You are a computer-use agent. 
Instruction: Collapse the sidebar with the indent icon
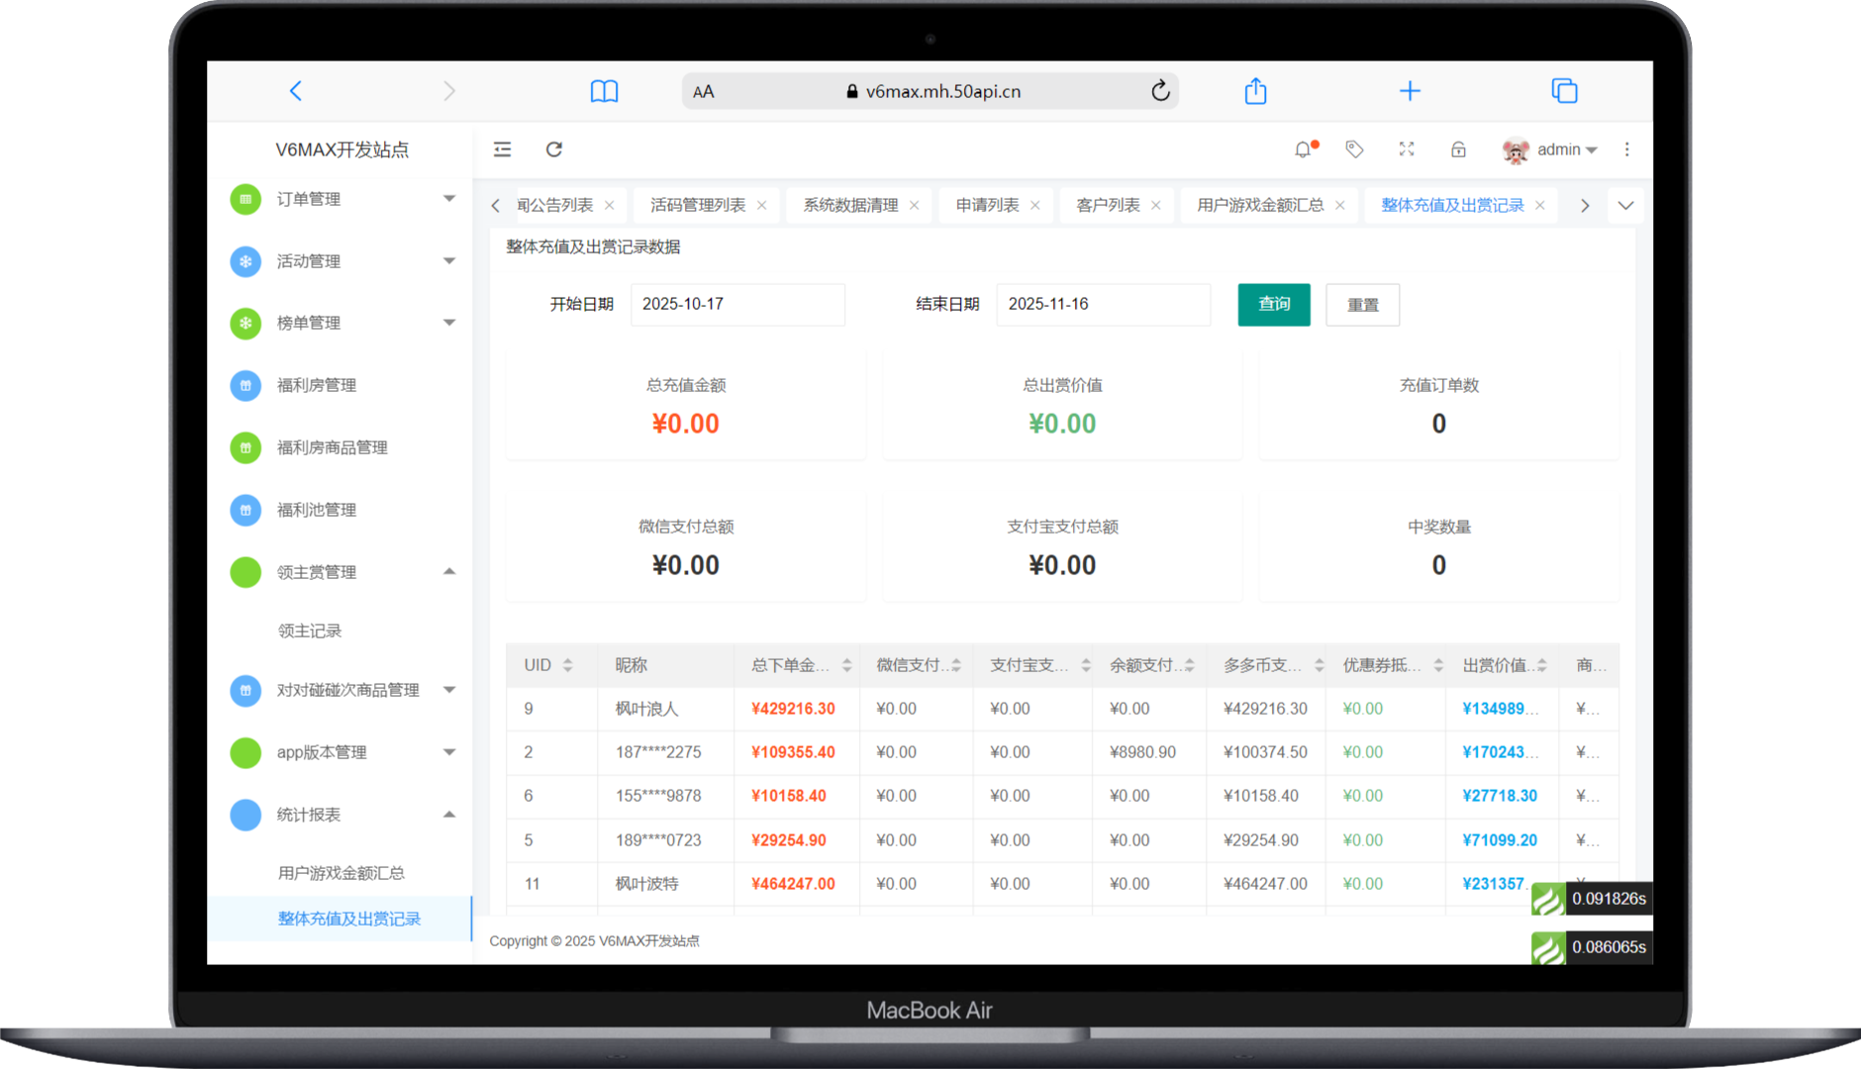(502, 149)
